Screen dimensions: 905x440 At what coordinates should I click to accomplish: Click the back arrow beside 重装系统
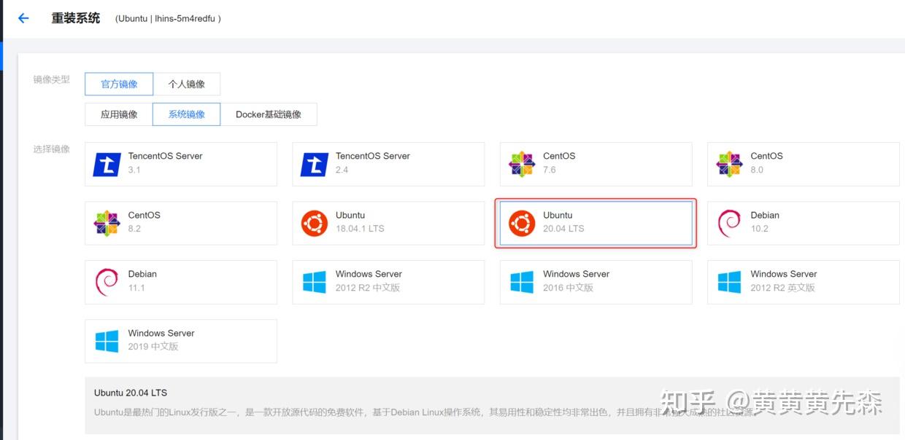point(23,18)
